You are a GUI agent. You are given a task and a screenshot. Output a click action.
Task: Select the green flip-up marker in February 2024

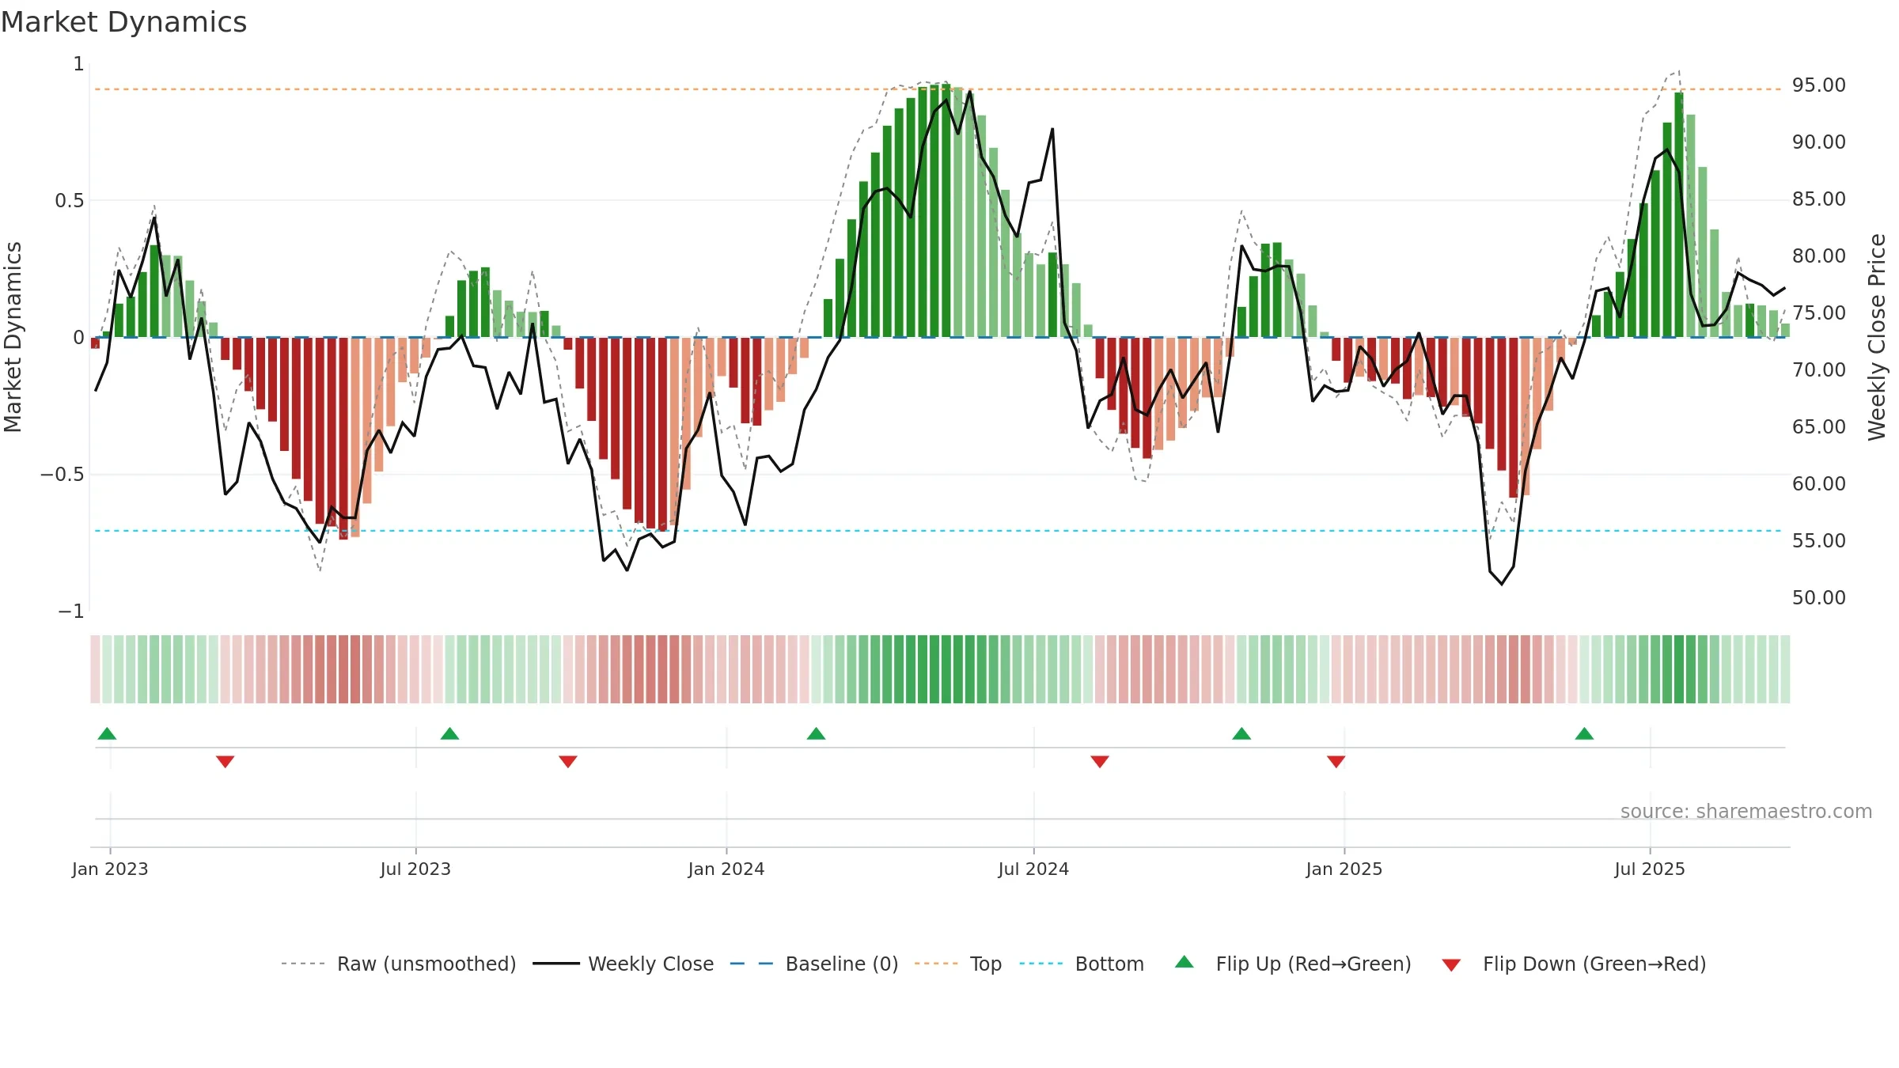pos(816,733)
